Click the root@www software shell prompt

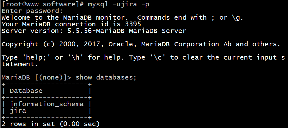tap(43, 4)
